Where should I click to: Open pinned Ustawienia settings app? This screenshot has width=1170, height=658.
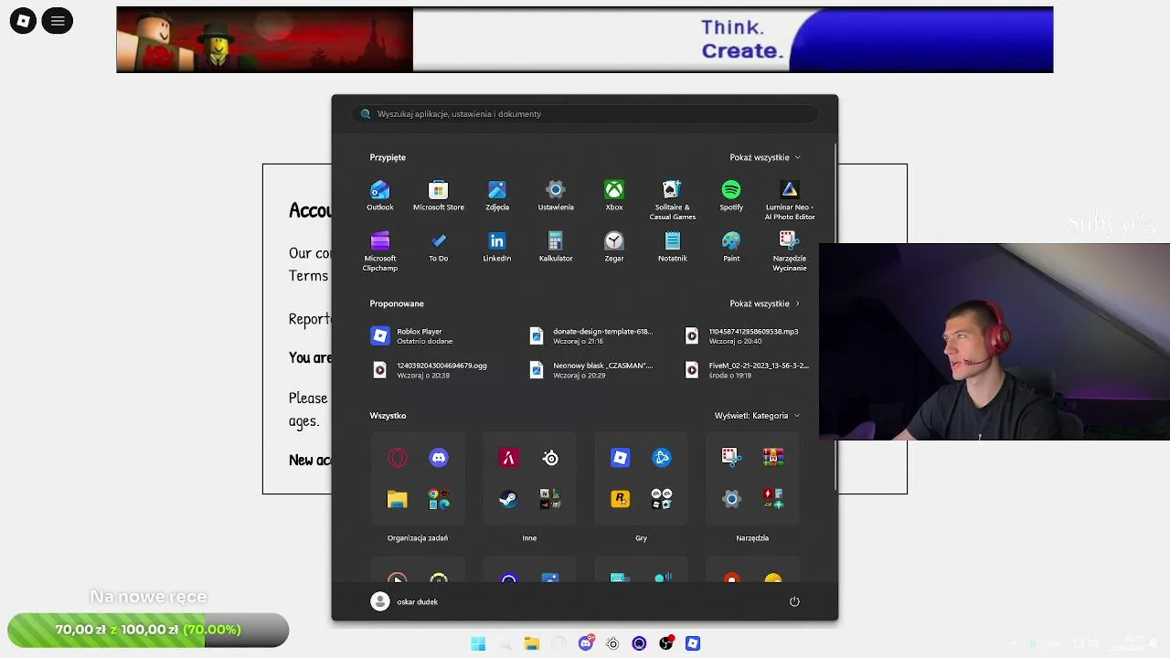click(x=556, y=196)
